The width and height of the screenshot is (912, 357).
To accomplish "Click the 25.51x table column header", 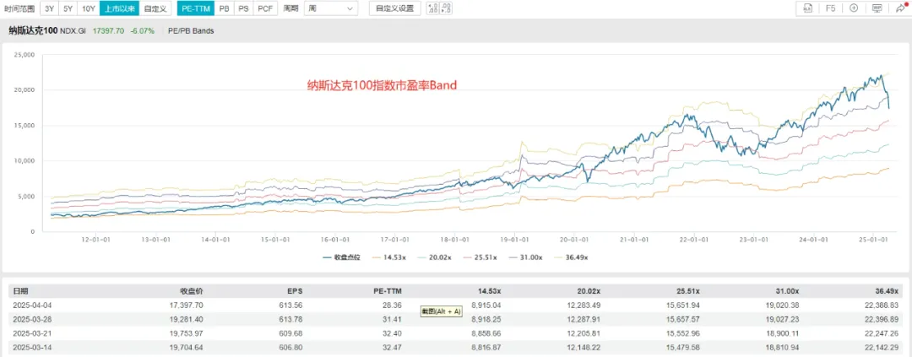I will point(688,290).
